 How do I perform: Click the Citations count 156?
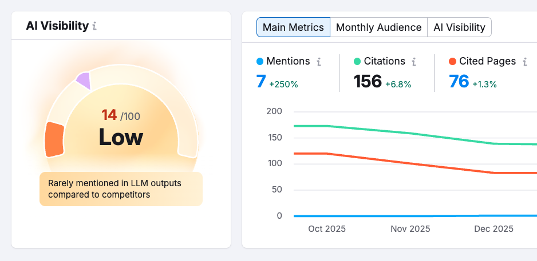pyautogui.click(x=368, y=82)
